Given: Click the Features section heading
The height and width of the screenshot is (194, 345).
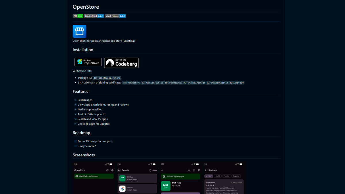Looking at the screenshot, I should coord(80,91).
